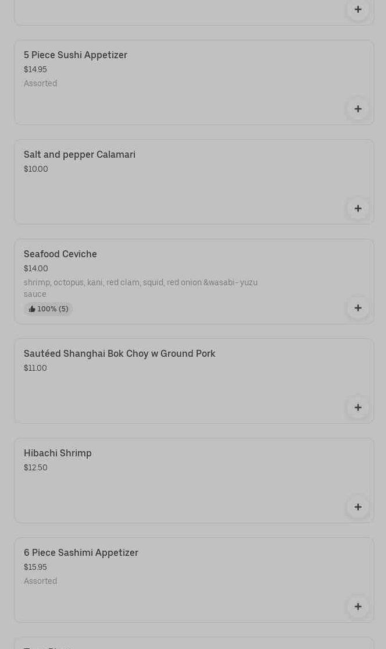Click plus icon on topmost partial card
The height and width of the screenshot is (649, 386).
click(358, 9)
